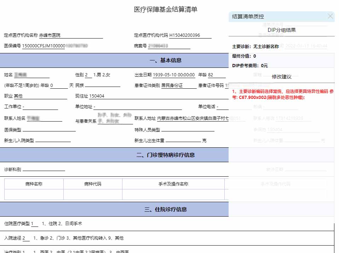The width and height of the screenshot is (339, 253).
Task: Click the 性别 code input field
Action: click(x=88, y=75)
